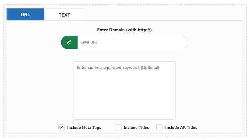Screen dimensions: 250x140
Task: Click the 'Include Alt Titles' label text
Action: [x=181, y=127]
